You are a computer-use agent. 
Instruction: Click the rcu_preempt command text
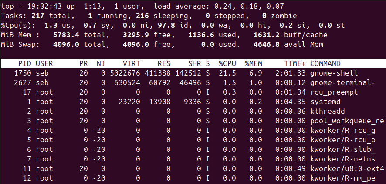tap(334, 92)
